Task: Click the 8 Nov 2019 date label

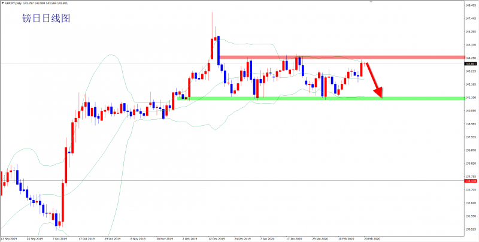Action: click(138, 238)
